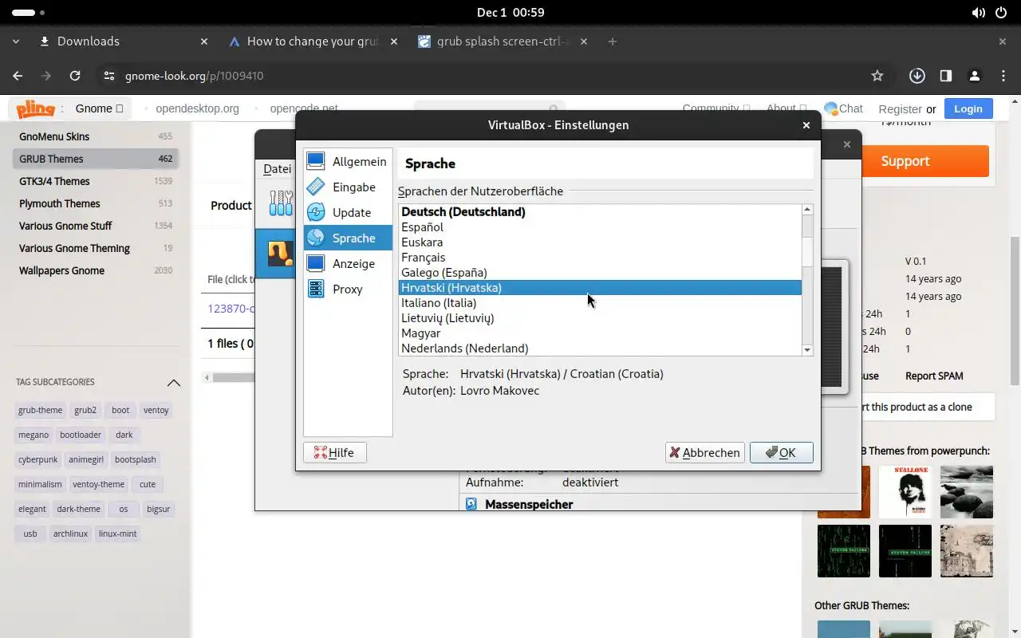The image size is (1021, 638).
Task: Open the Stallone theme thumbnail
Action: click(x=905, y=492)
